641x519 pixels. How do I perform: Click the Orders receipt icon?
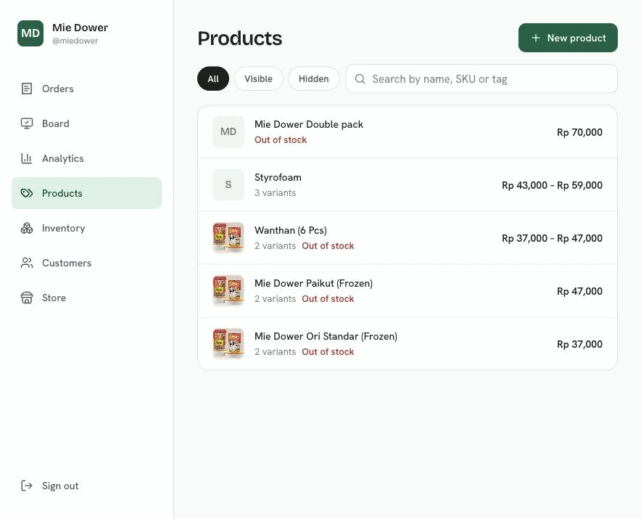[27, 89]
